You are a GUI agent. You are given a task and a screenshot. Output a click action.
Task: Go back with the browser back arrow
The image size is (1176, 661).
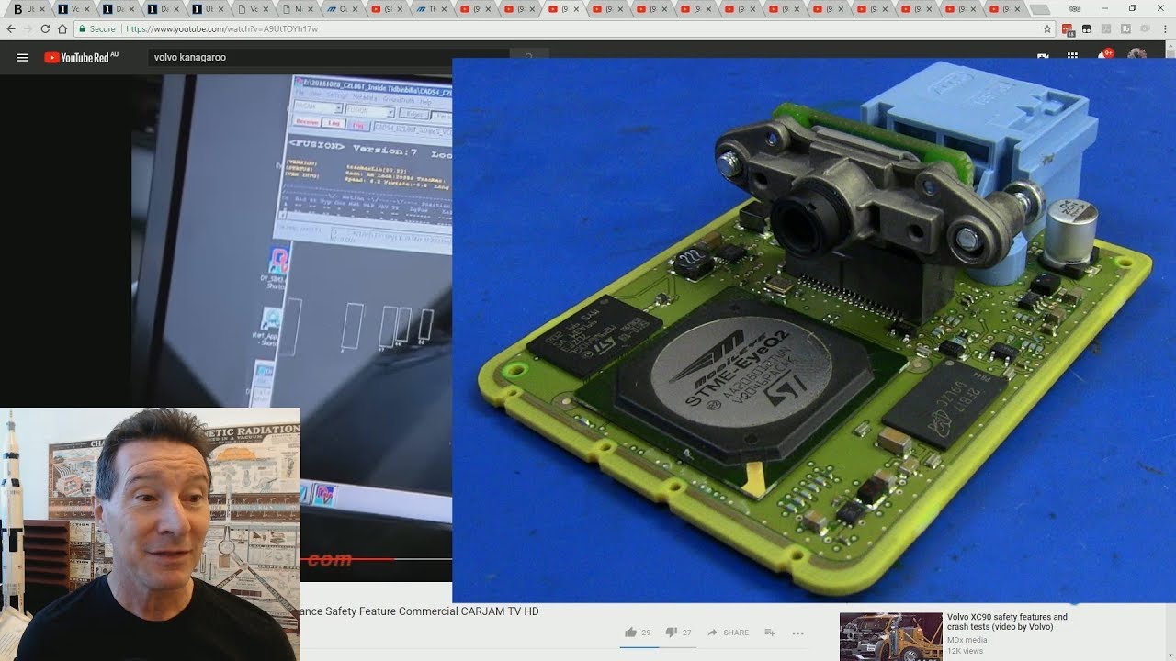coord(11,28)
